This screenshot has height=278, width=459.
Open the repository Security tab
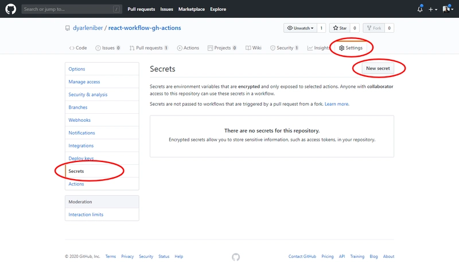click(x=284, y=48)
